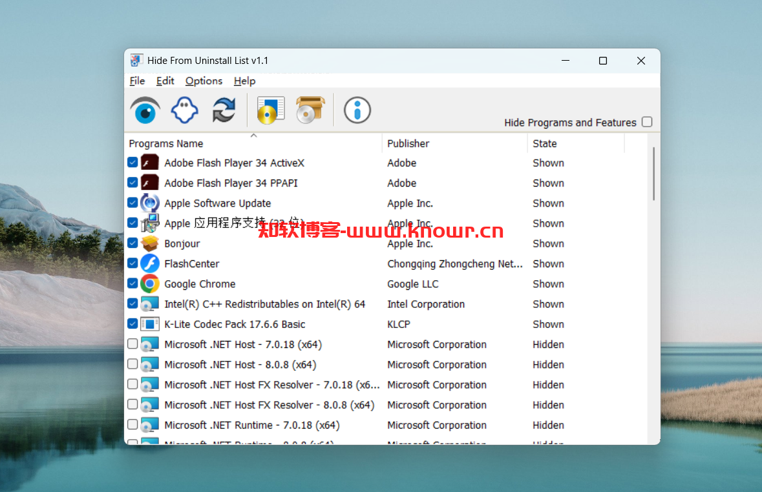Screen dimensions: 762x492
Task: Open the Edit menu
Action: (165, 81)
